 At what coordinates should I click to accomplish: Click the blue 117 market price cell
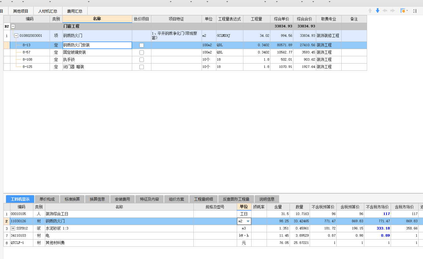pyautogui.click(x=377, y=214)
